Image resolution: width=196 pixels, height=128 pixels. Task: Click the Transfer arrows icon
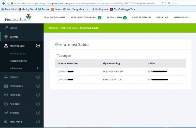tap(6, 77)
